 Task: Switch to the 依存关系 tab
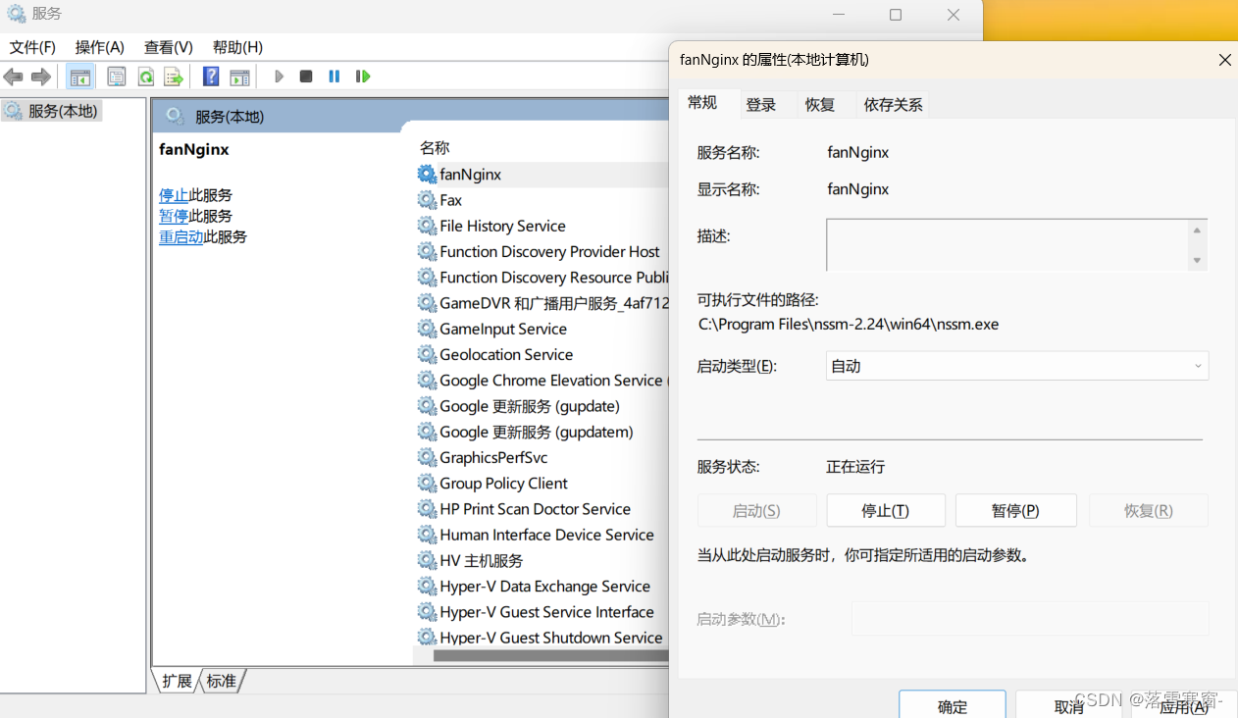click(892, 104)
